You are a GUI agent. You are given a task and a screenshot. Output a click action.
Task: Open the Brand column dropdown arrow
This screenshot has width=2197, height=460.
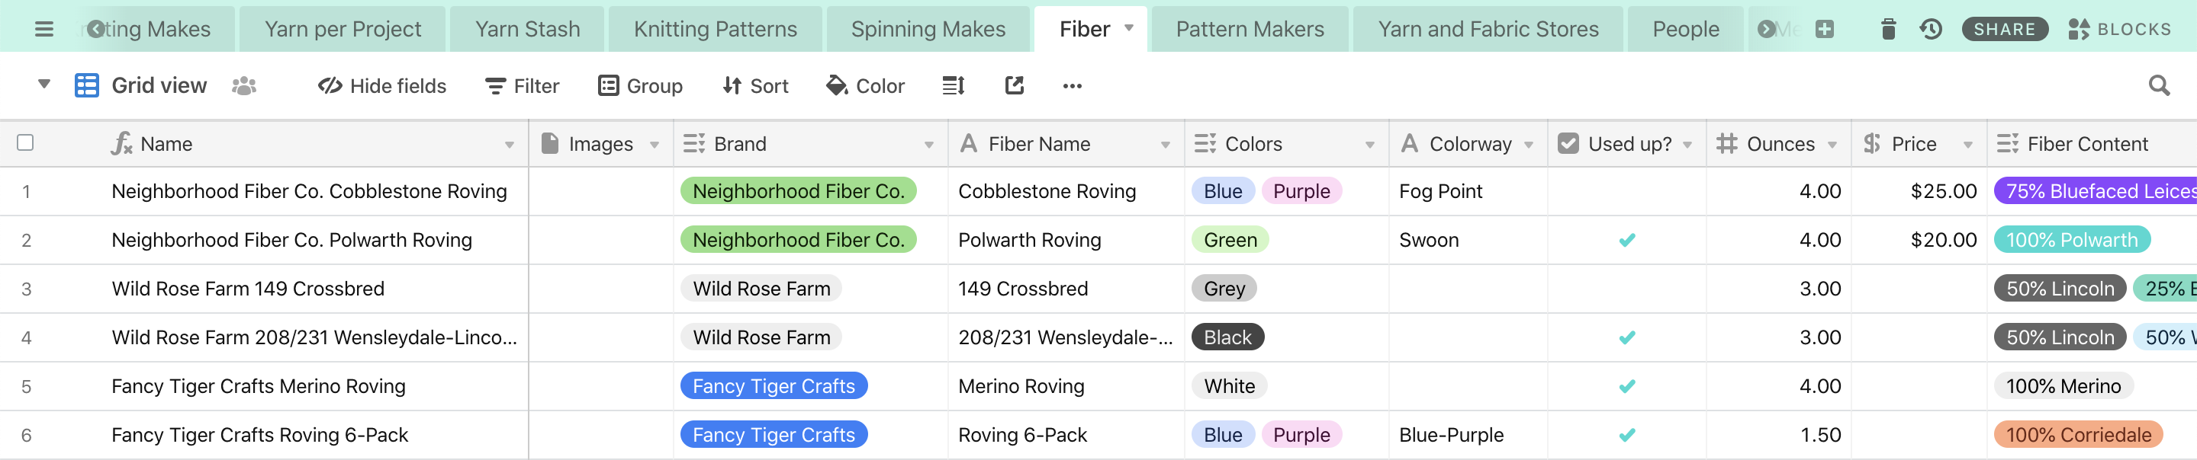coord(929,145)
